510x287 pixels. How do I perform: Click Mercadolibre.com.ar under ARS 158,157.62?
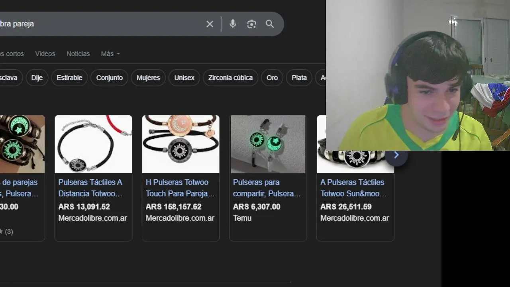180,218
